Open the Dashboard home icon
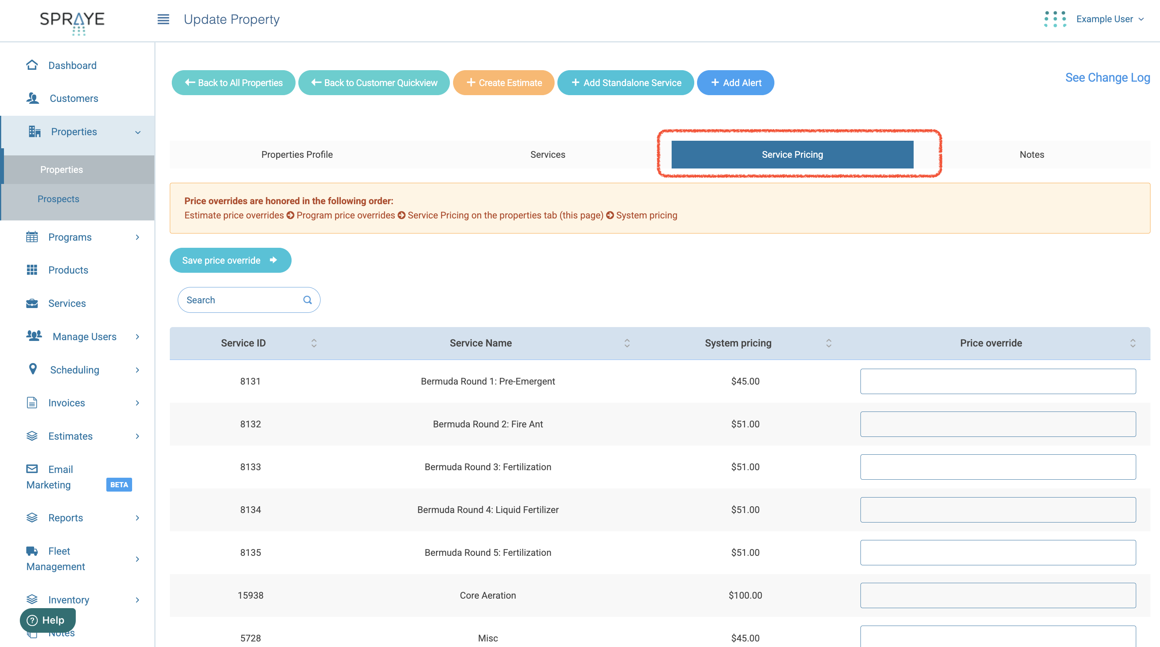 pyautogui.click(x=32, y=65)
